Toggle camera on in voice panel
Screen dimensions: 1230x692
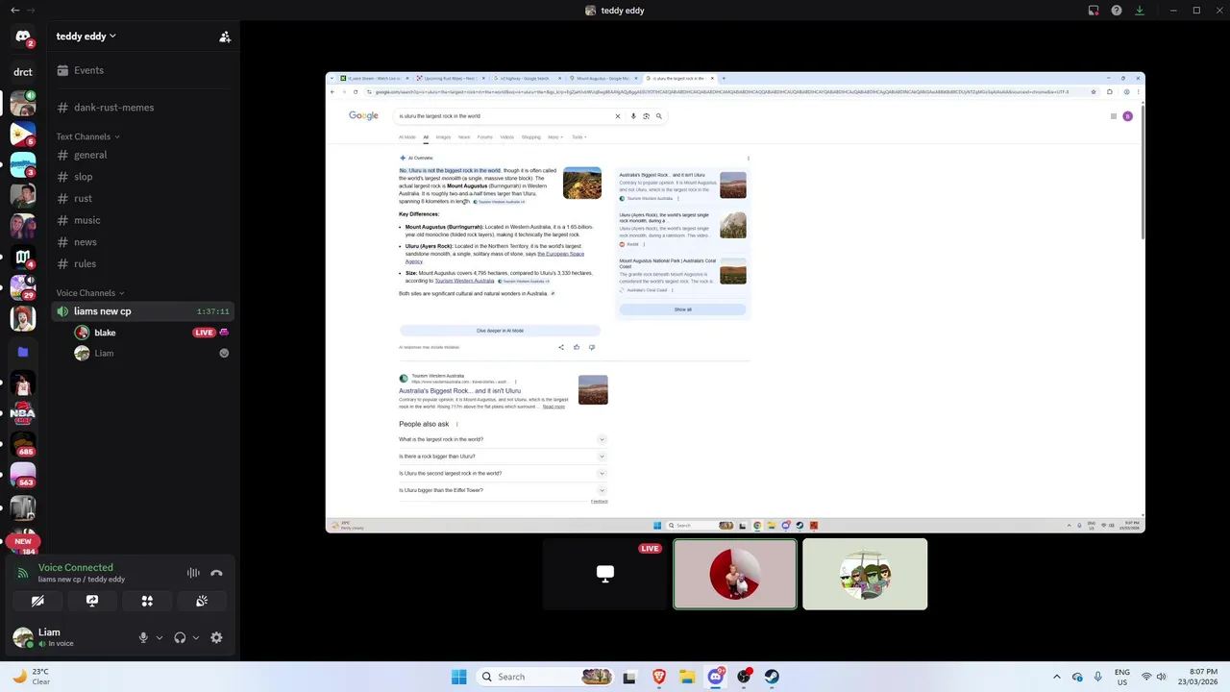coord(37,601)
